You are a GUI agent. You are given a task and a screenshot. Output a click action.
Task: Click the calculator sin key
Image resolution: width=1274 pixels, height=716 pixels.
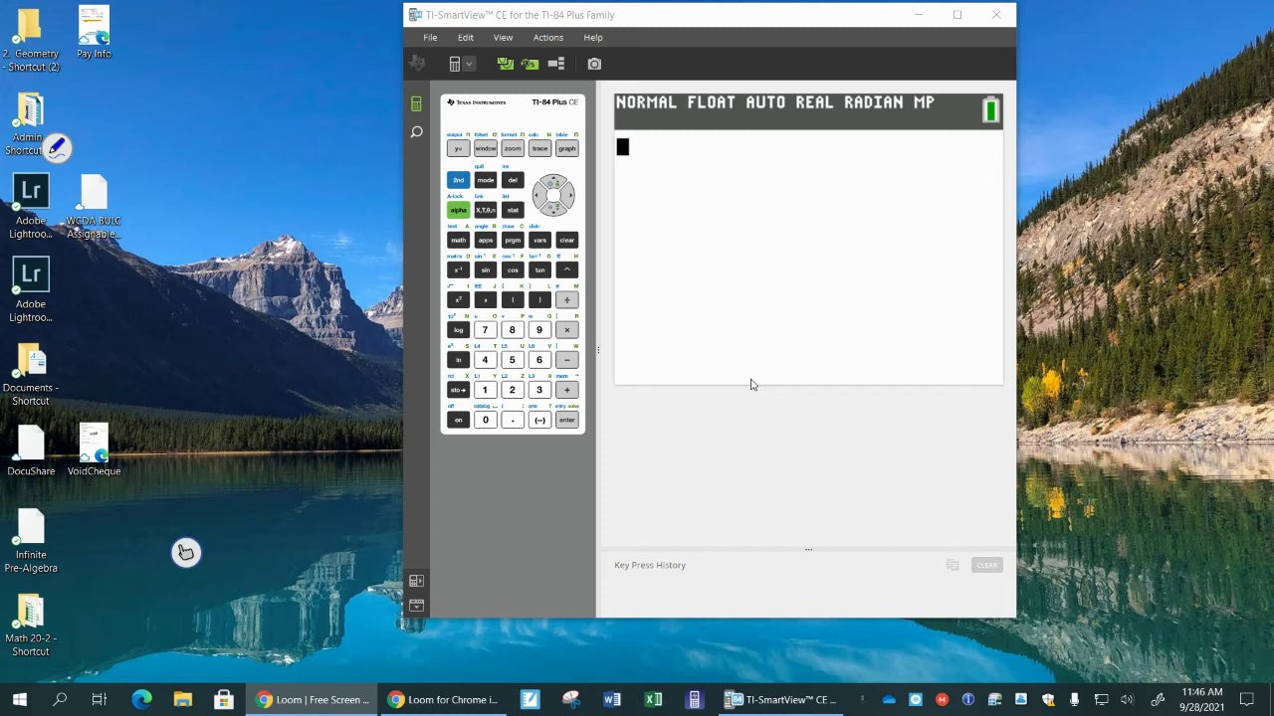(x=485, y=269)
